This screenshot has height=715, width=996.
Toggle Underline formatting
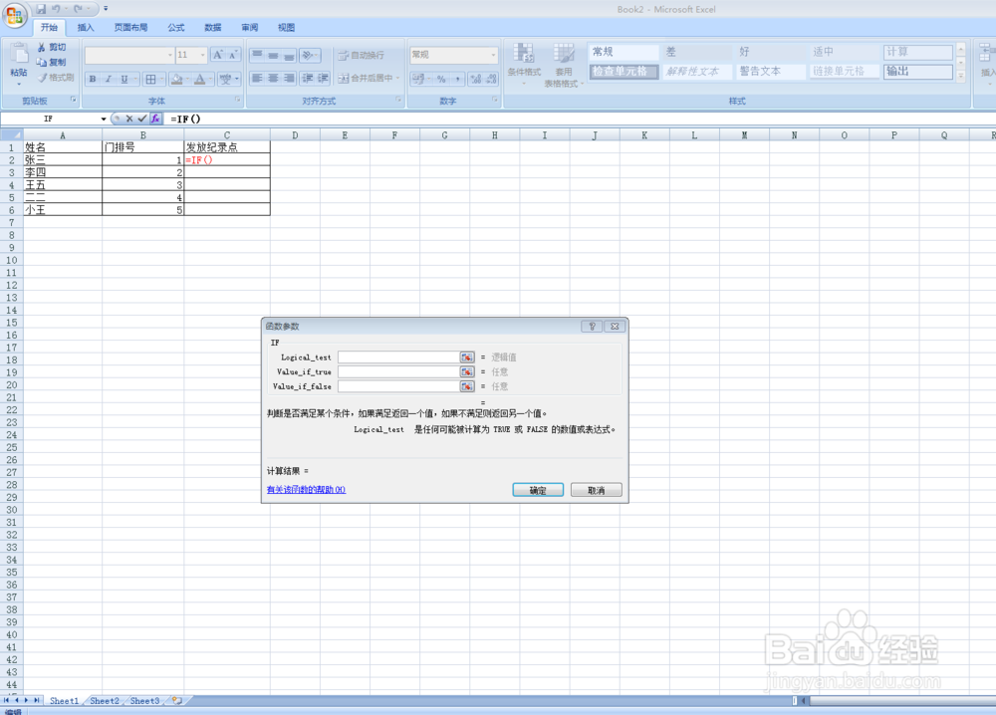tap(124, 79)
